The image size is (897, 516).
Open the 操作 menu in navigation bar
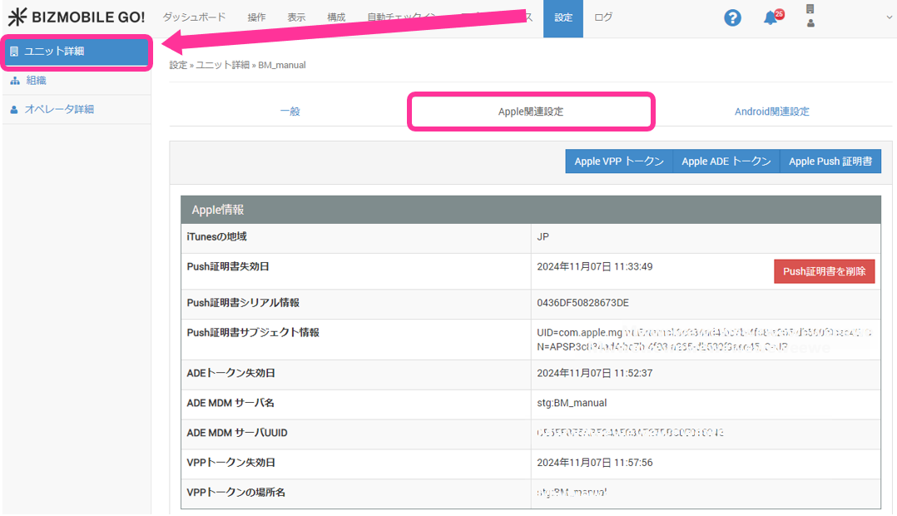pos(257,17)
